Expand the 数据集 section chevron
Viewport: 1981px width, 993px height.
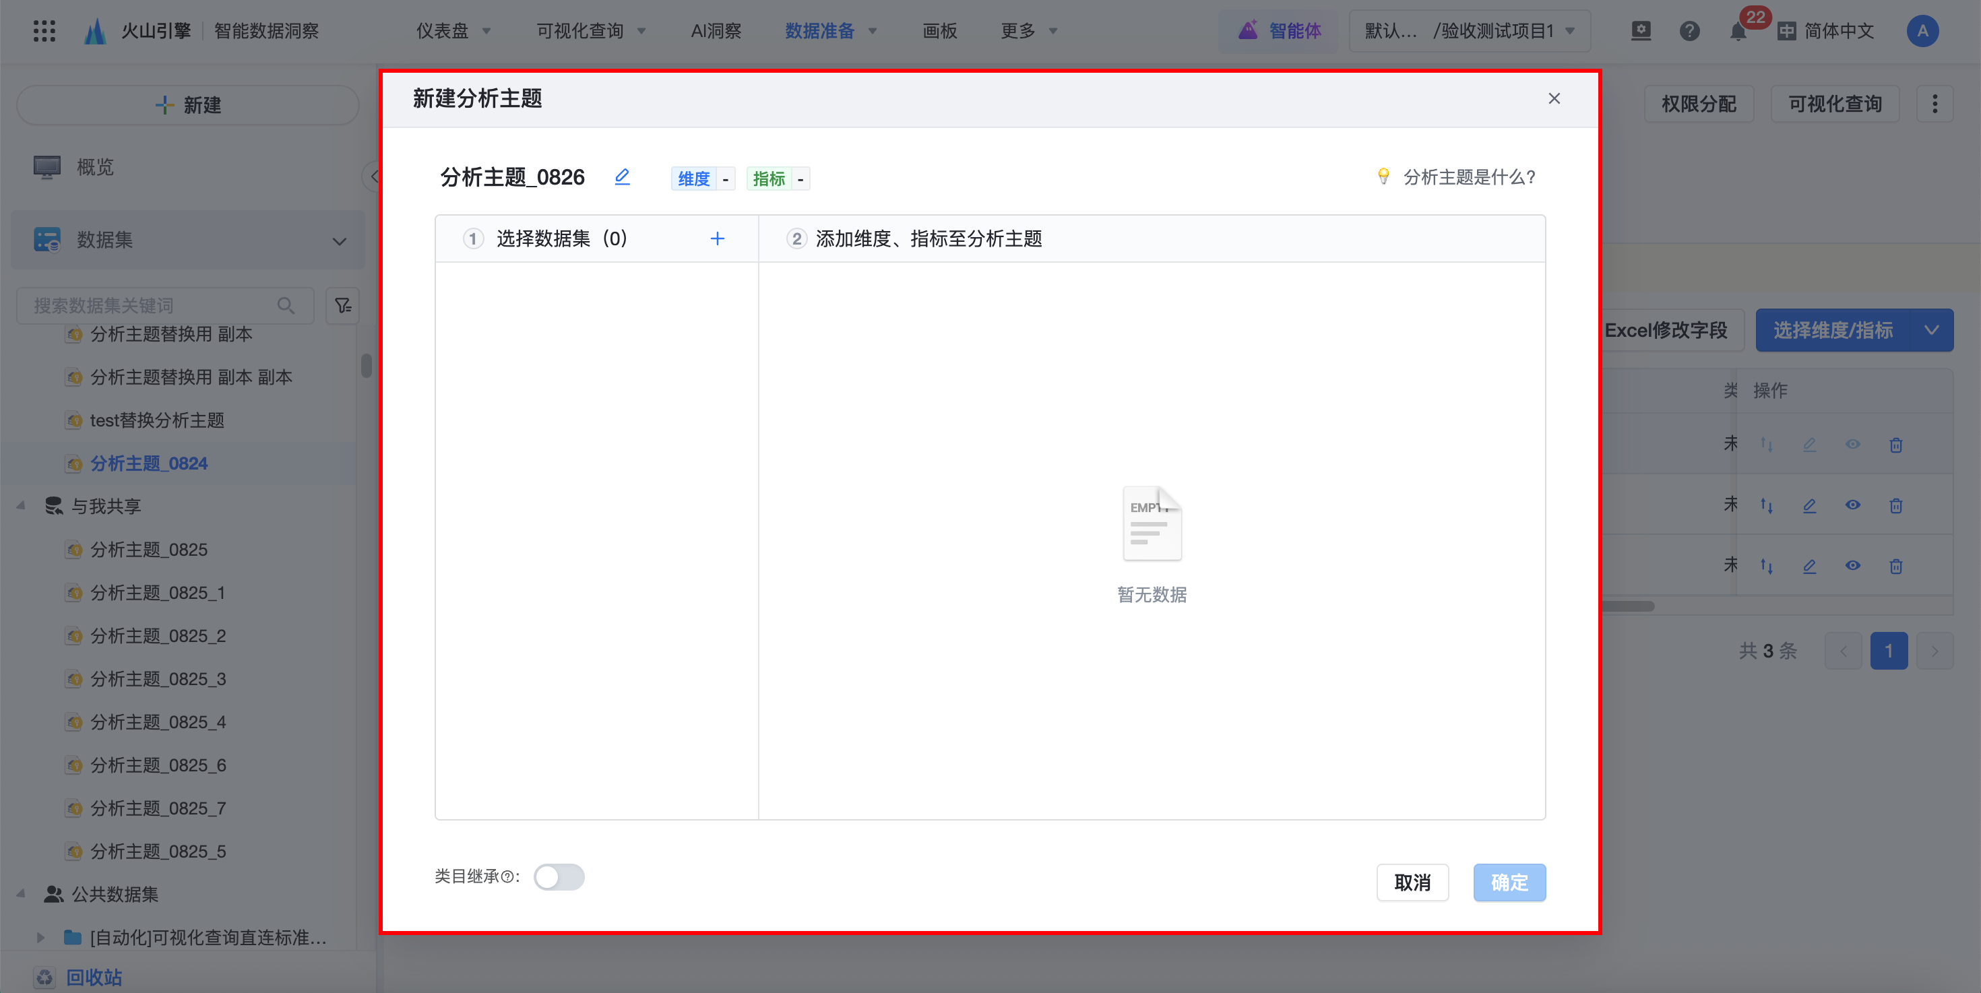point(339,241)
